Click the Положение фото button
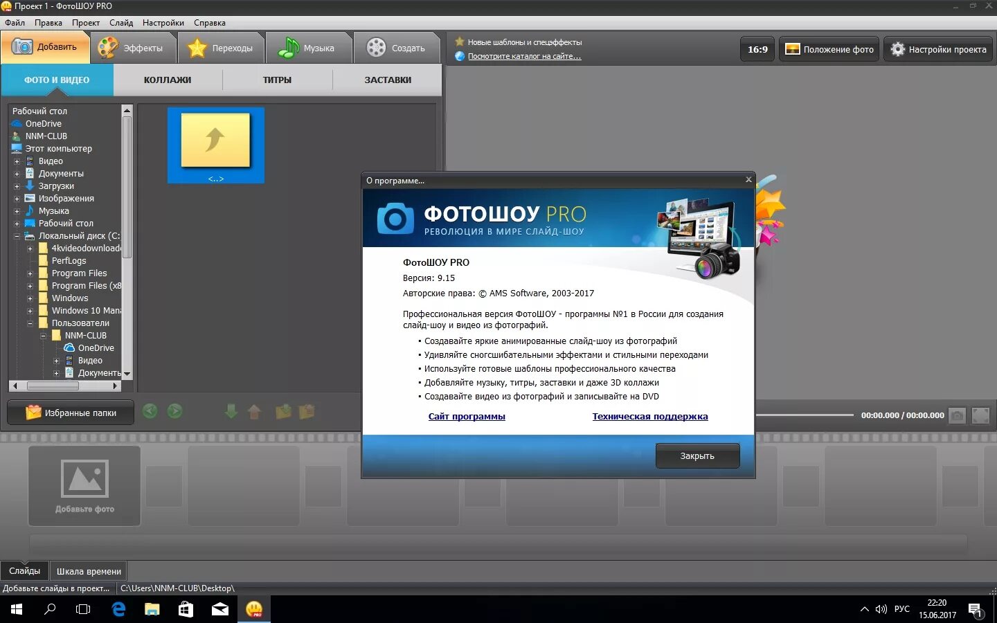The image size is (997, 623). [829, 49]
